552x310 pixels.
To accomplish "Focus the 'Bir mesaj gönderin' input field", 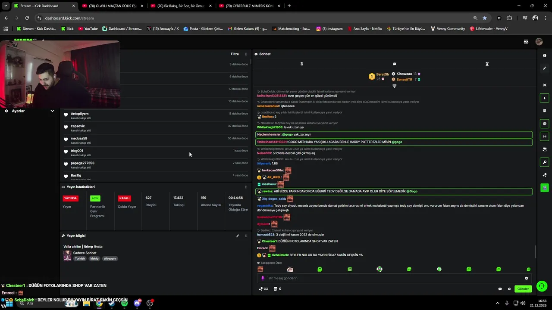I will pos(395,278).
